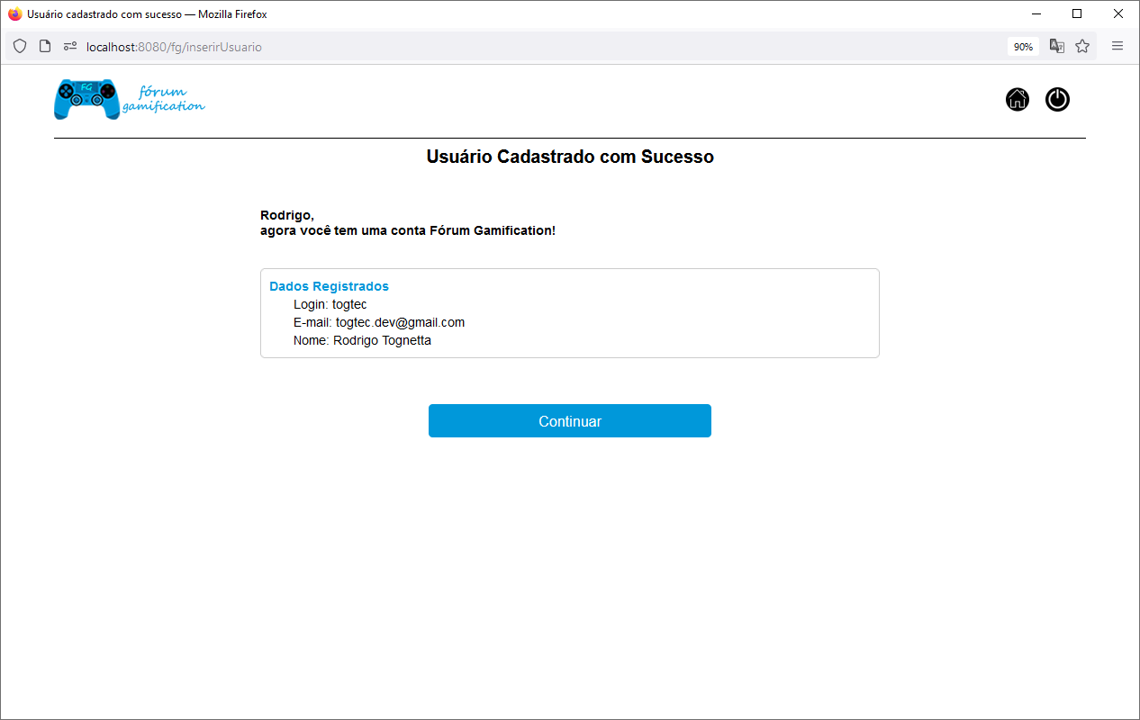Click the power logout icon
Image resolution: width=1140 pixels, height=720 pixels.
click(x=1057, y=100)
